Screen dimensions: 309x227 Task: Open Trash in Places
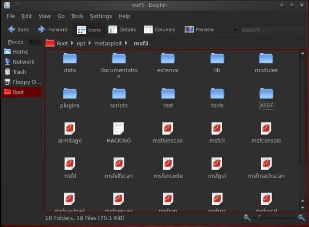[x=22, y=72]
